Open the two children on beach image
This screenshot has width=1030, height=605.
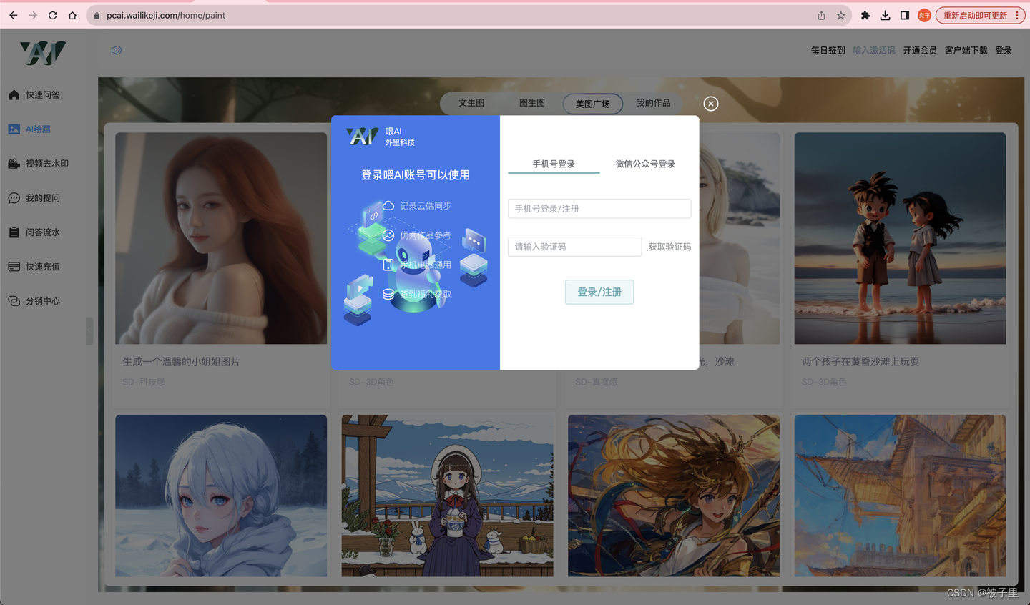900,238
